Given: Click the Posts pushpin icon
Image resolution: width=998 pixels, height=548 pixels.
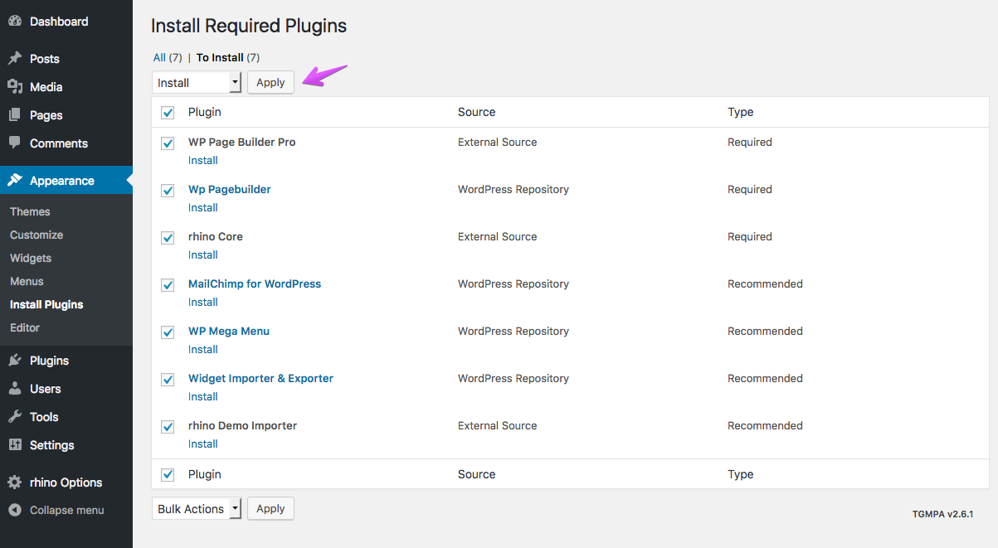Looking at the screenshot, I should click(15, 59).
